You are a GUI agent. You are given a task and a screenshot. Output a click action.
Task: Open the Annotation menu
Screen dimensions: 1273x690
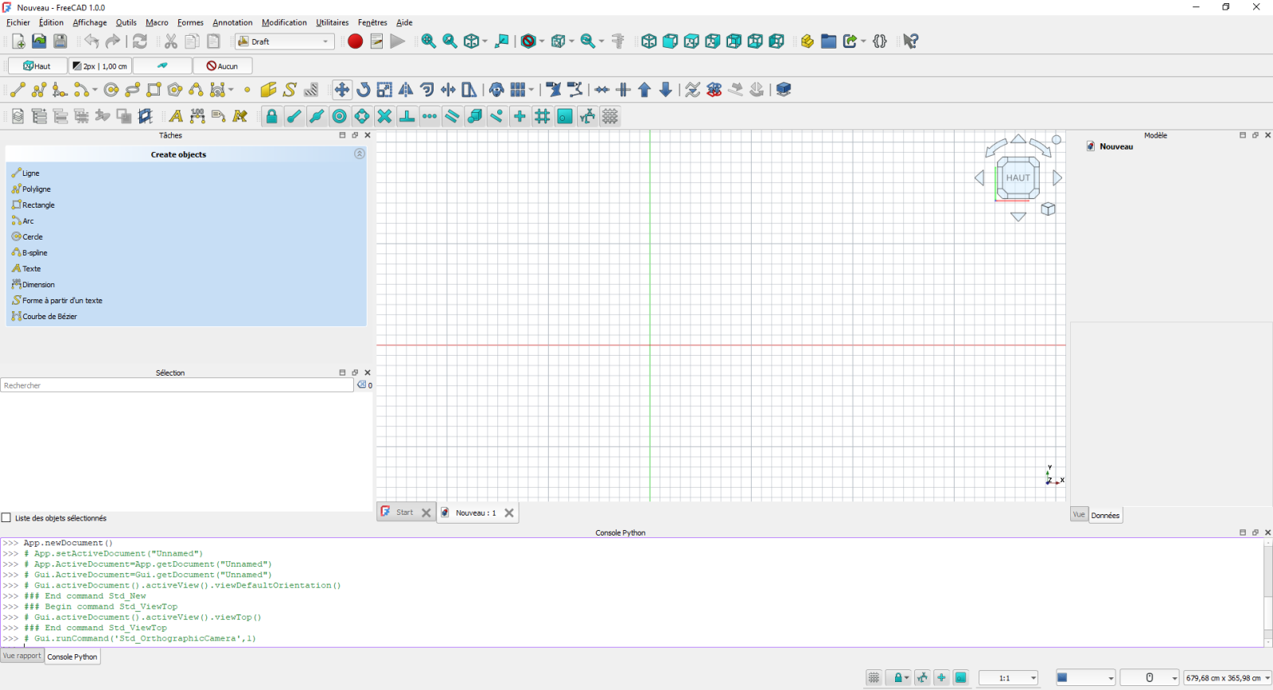pyautogui.click(x=232, y=22)
